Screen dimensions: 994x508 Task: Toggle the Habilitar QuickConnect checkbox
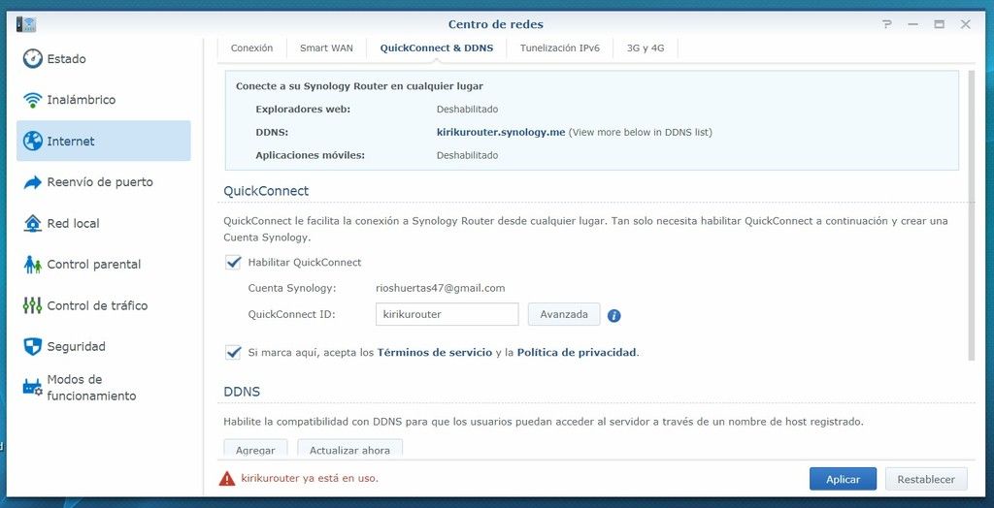233,262
